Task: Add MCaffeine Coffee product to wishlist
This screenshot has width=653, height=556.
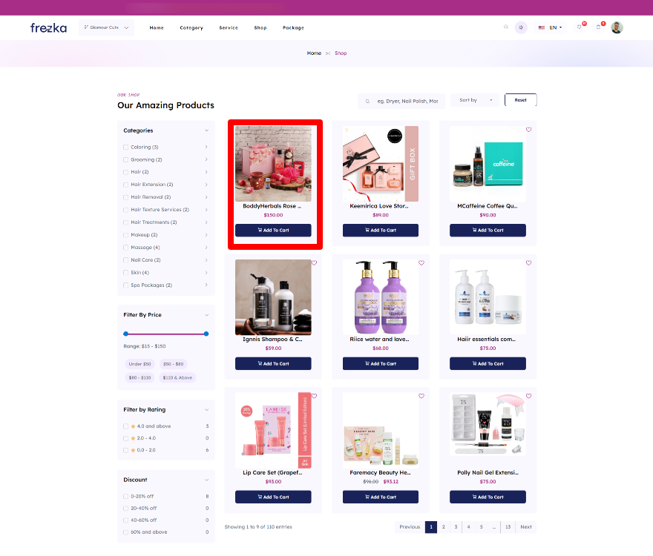Action: point(528,130)
